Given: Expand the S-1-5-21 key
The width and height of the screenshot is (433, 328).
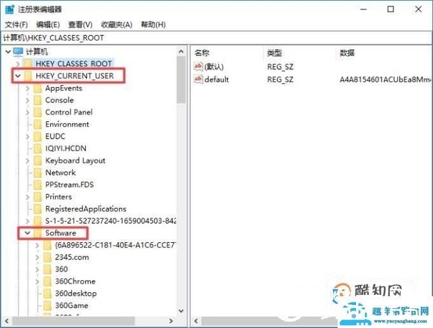Looking at the screenshot, I should click(x=27, y=221).
